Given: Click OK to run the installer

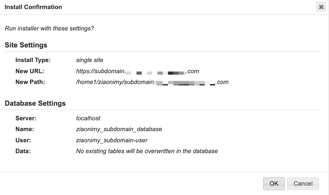Looking at the screenshot, I should coord(274,183).
